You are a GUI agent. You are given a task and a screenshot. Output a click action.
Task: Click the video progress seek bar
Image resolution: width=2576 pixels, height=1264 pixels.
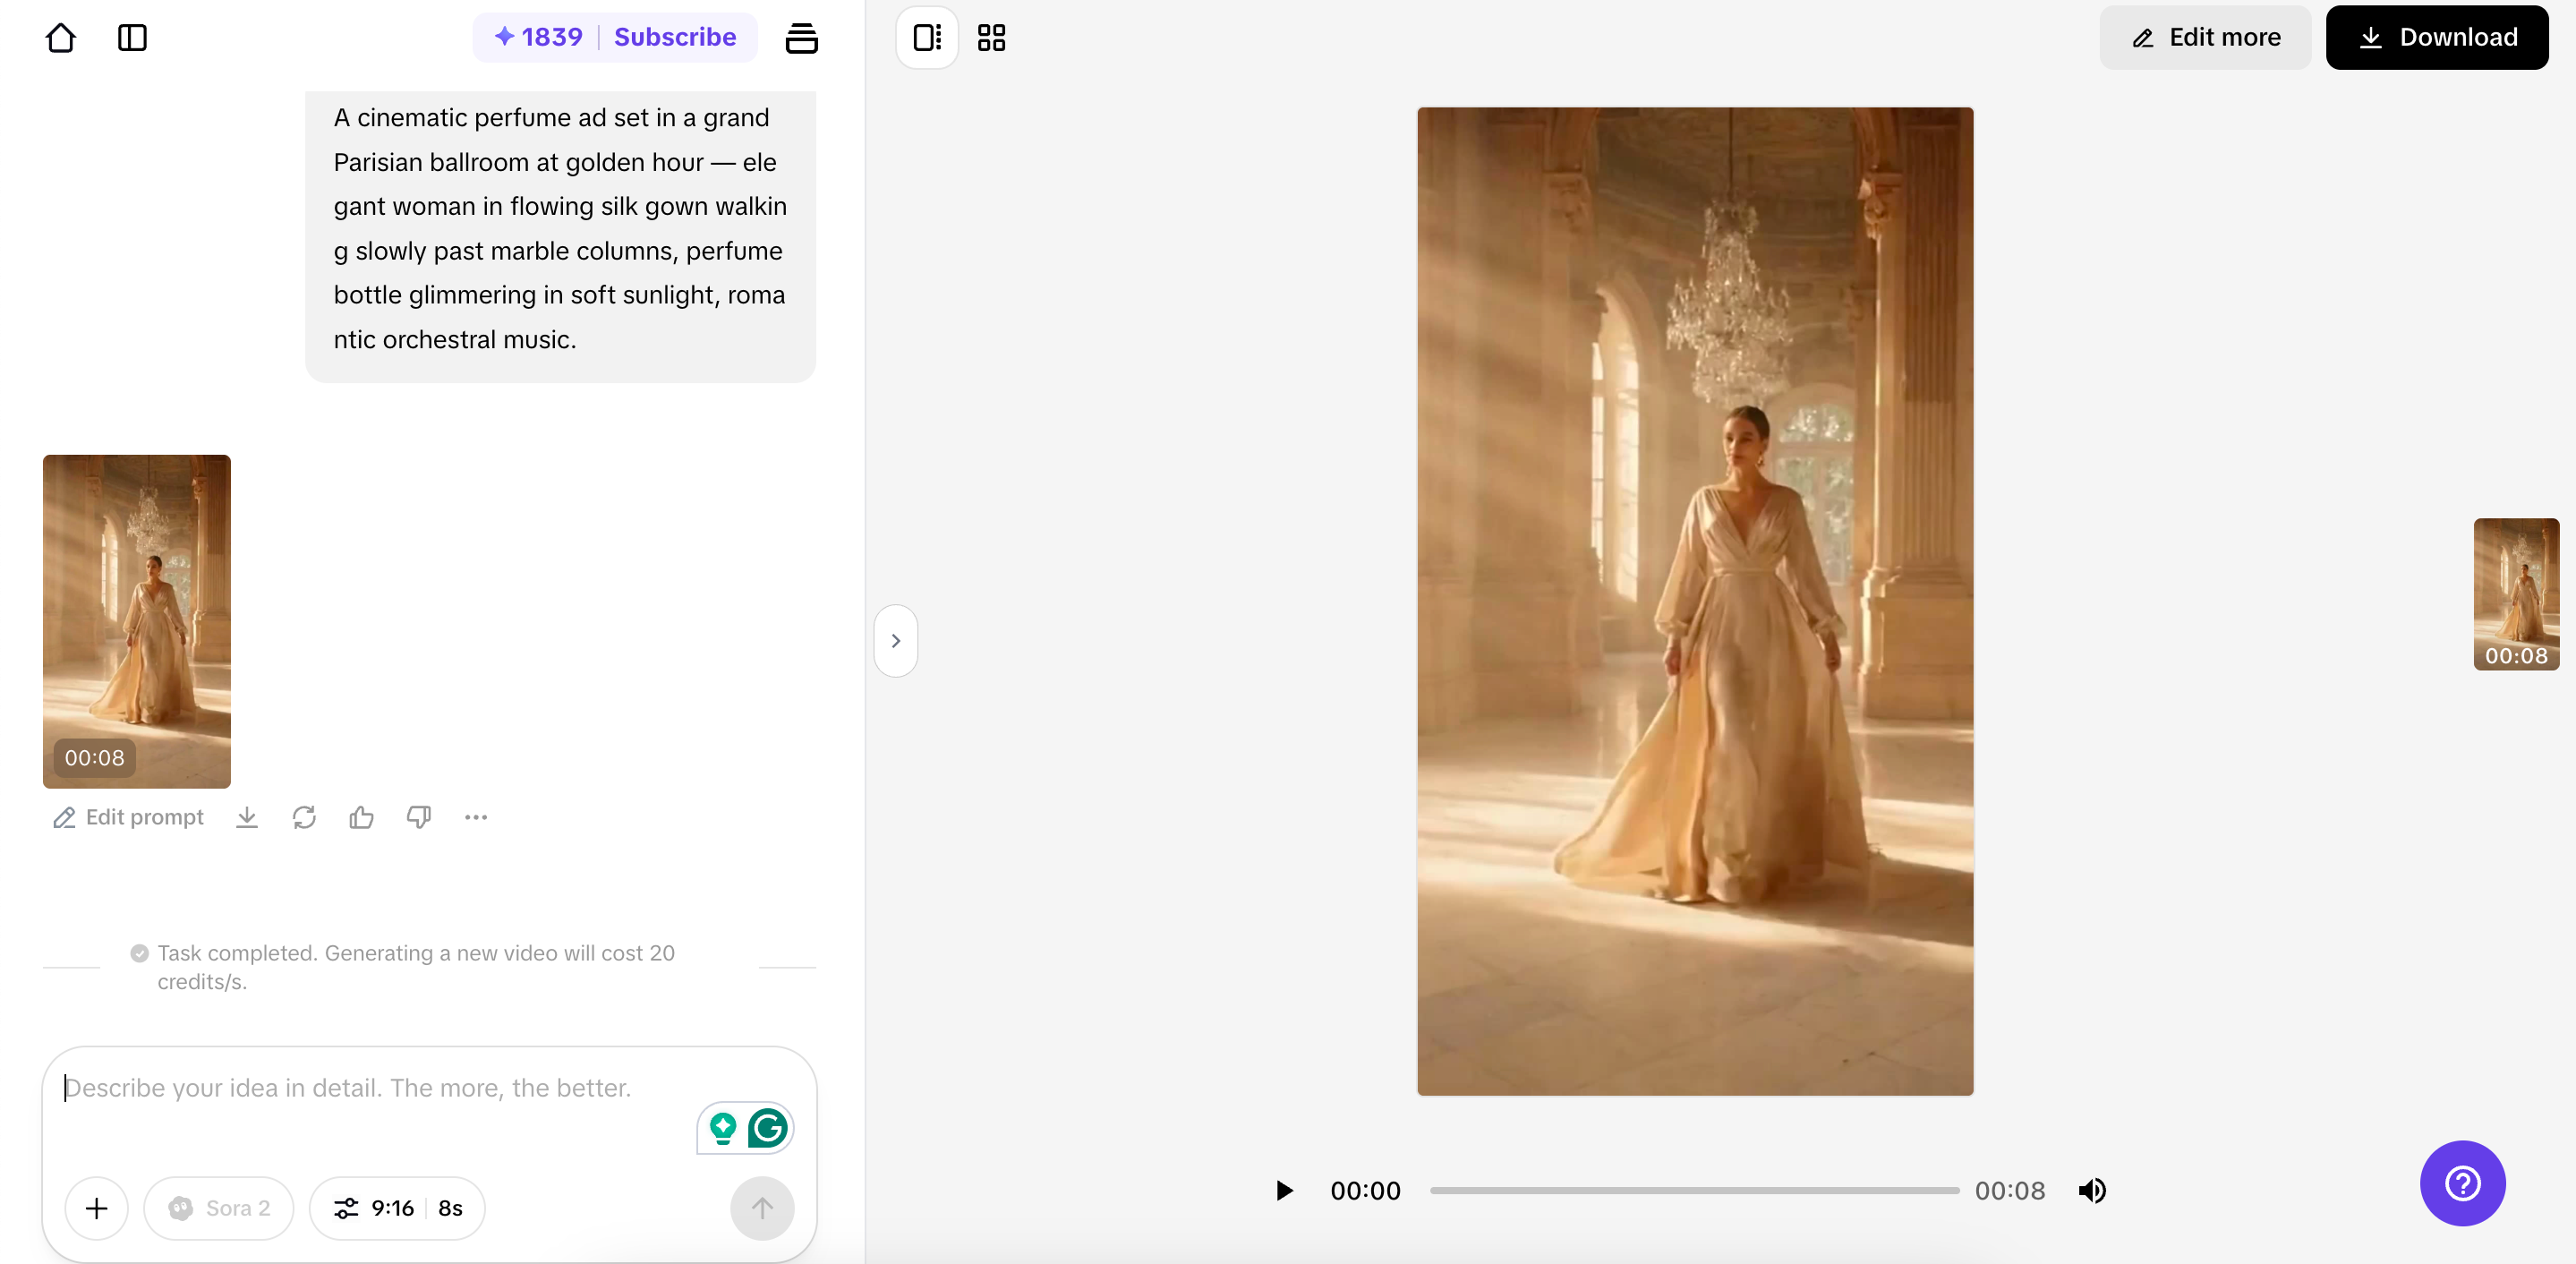coord(1694,1190)
